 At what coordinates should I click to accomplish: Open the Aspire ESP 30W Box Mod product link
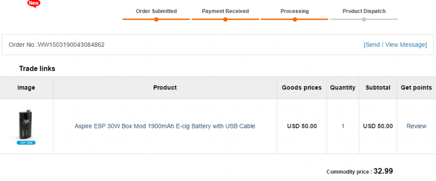click(165, 126)
